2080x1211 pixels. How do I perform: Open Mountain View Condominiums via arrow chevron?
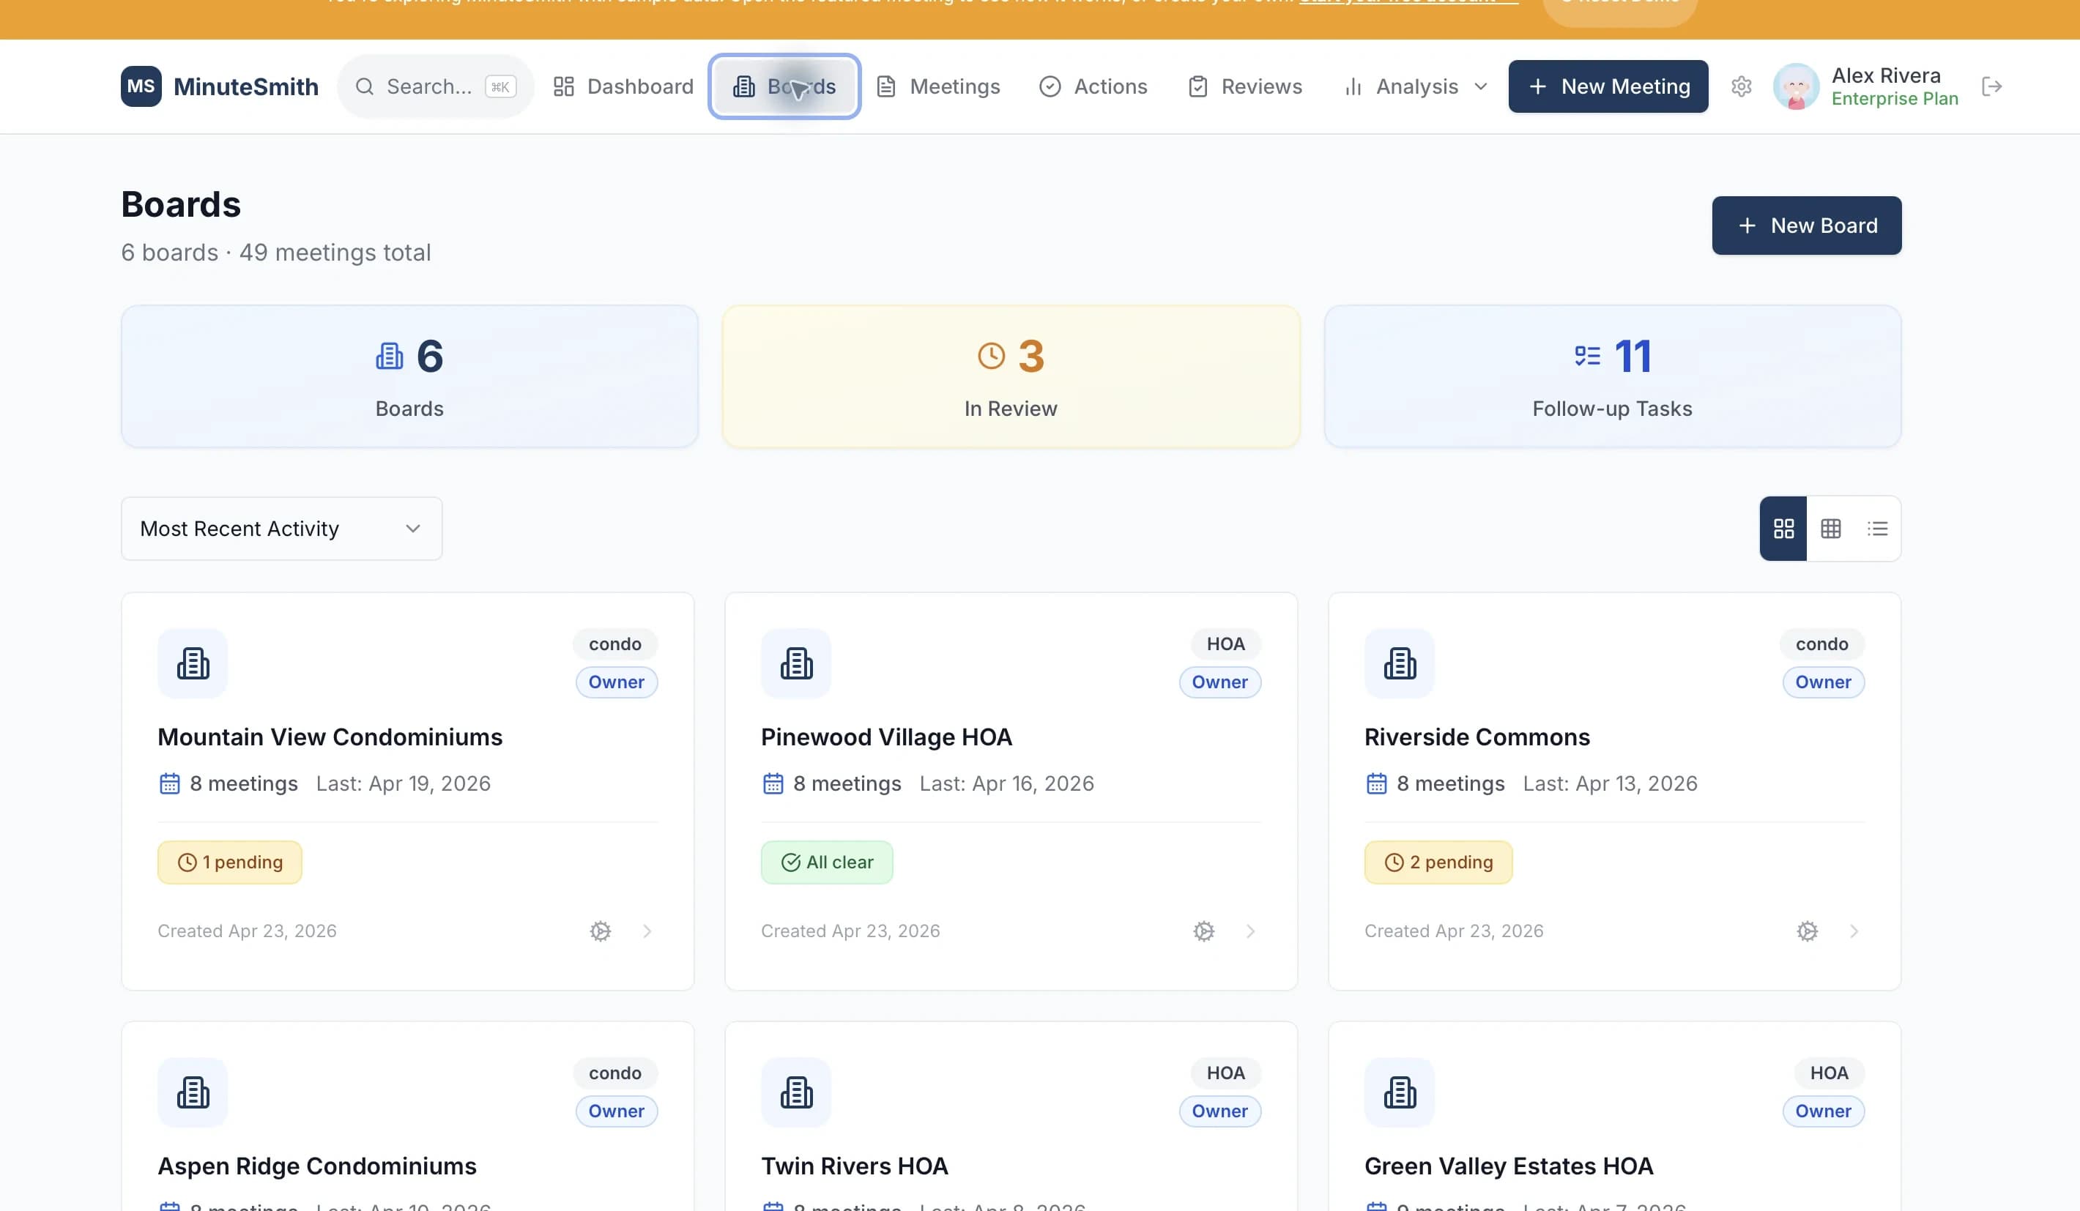pyautogui.click(x=647, y=931)
